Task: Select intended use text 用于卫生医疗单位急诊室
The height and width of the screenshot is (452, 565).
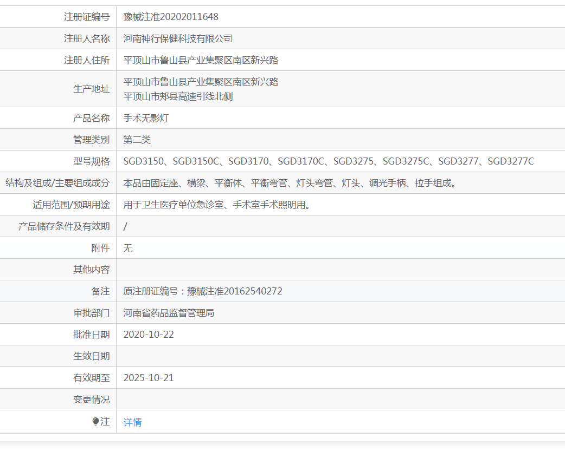Action: [x=217, y=205]
